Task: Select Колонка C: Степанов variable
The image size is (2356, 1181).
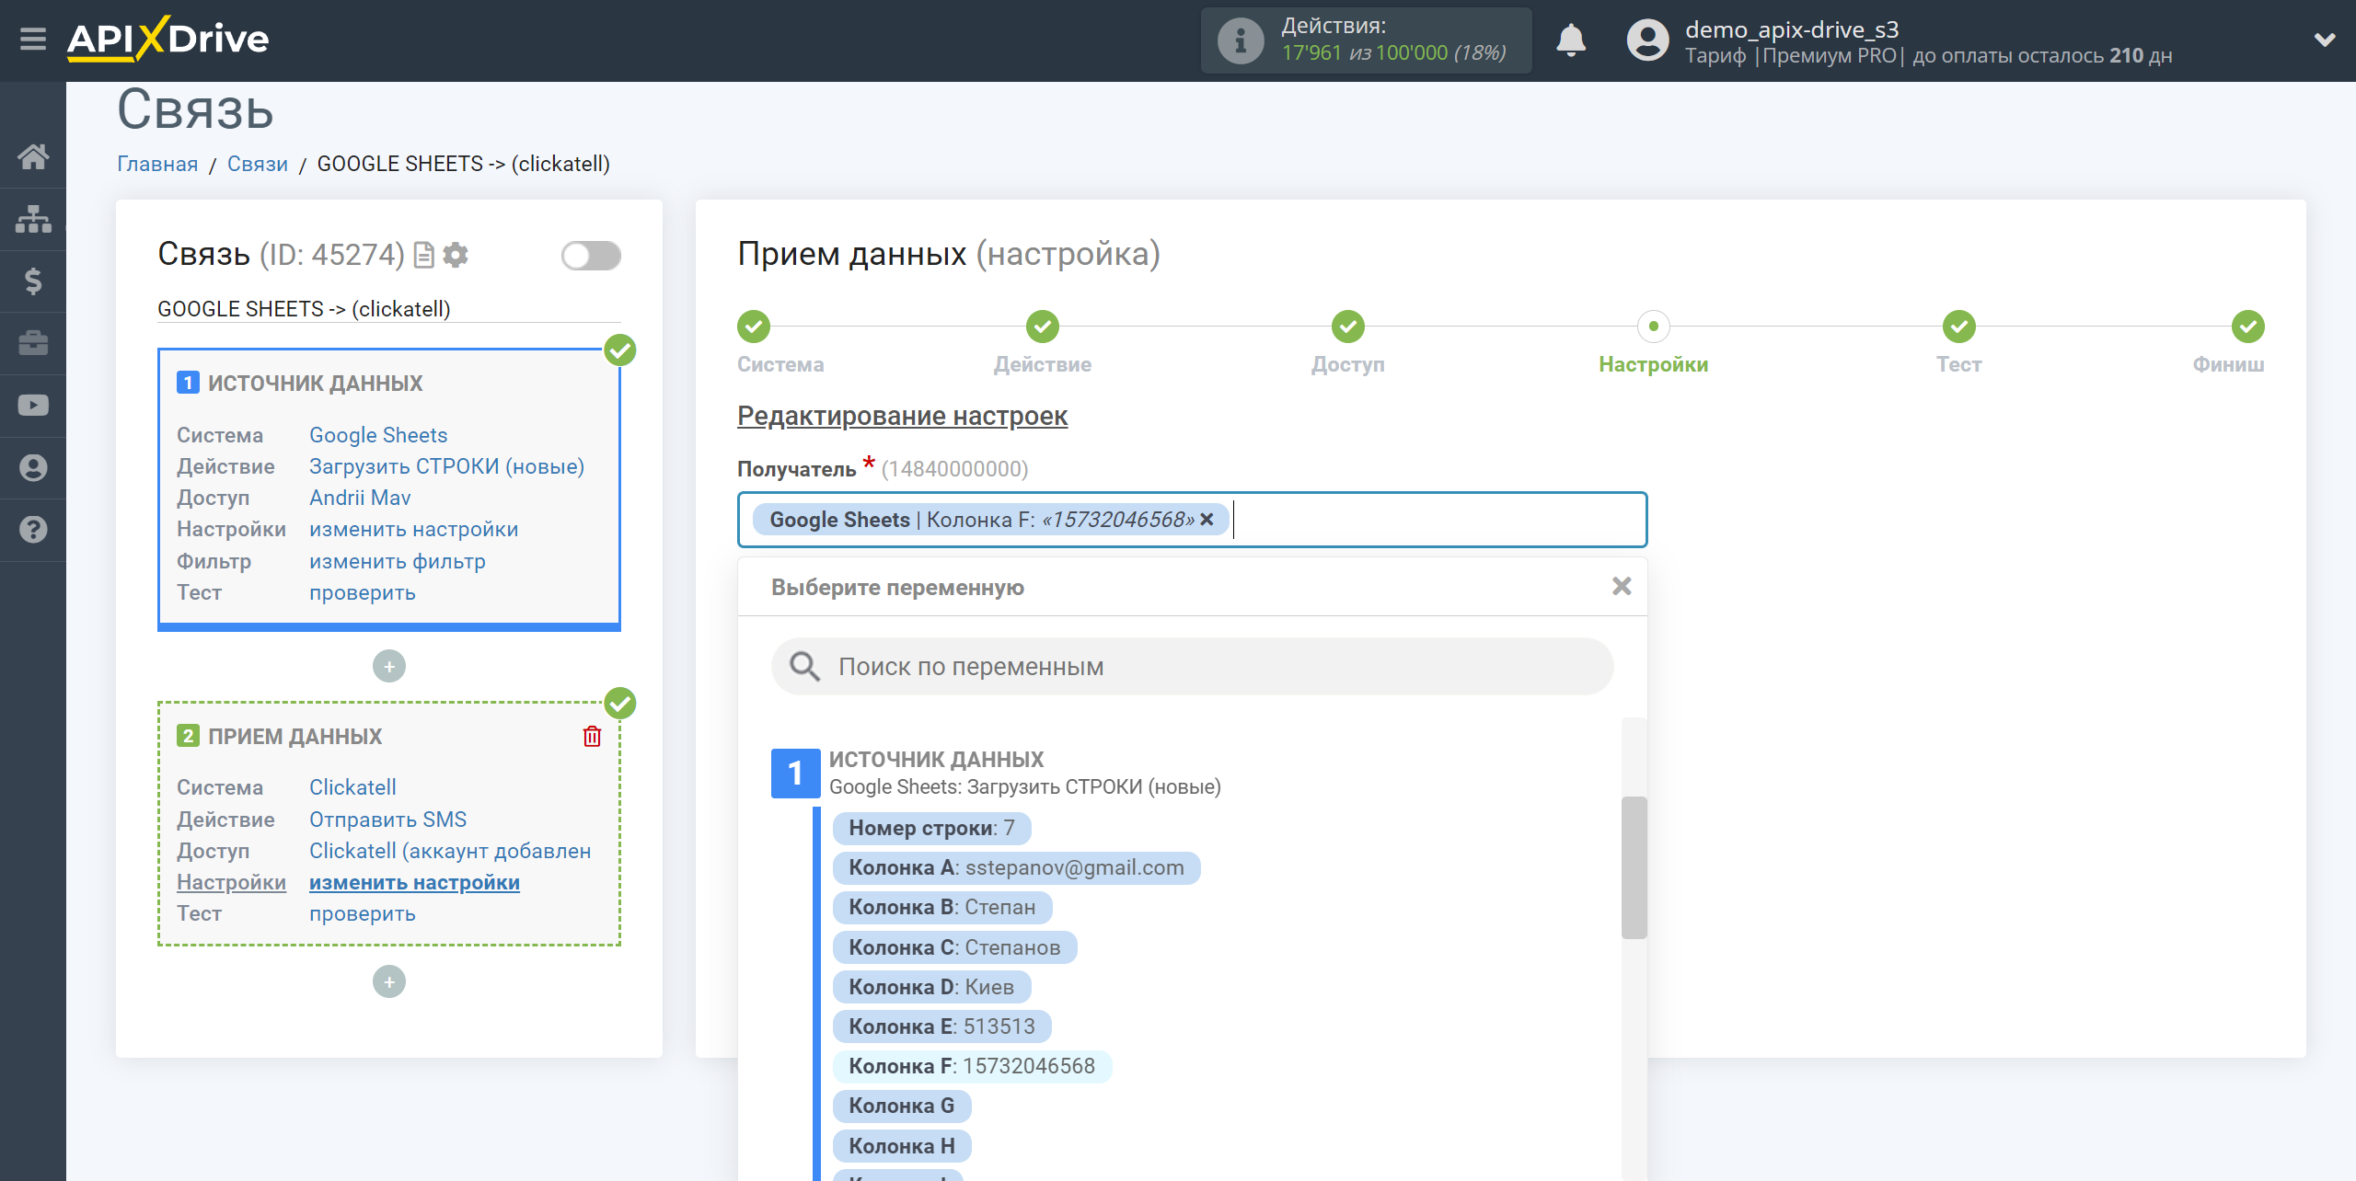Action: point(954,947)
